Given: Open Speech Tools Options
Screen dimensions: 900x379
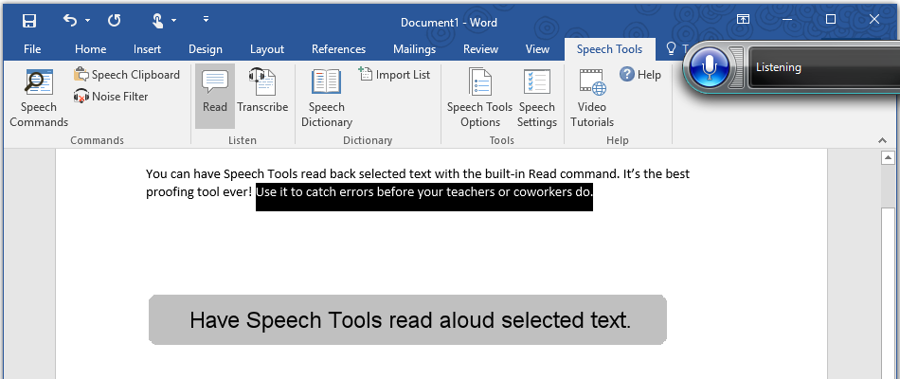Looking at the screenshot, I should pyautogui.click(x=480, y=98).
